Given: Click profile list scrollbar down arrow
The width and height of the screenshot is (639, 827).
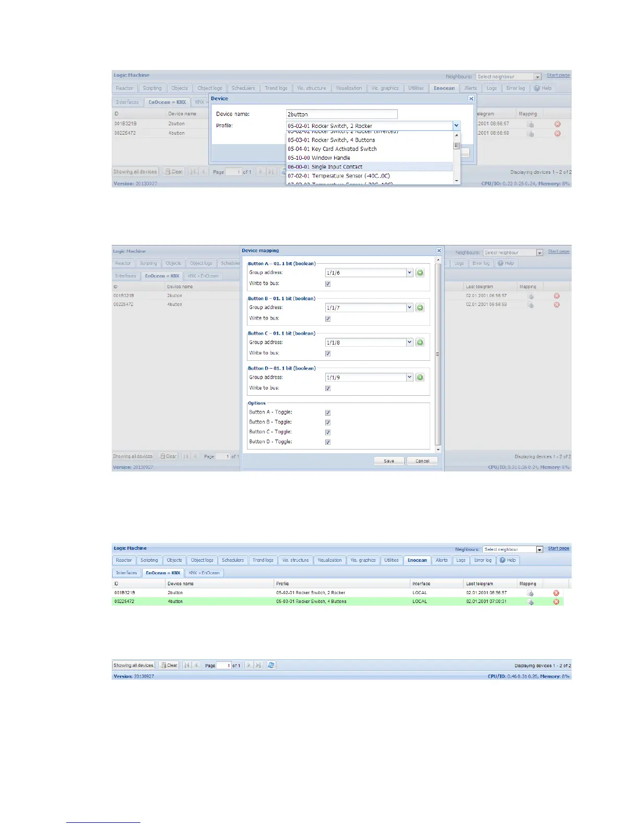Looking at the screenshot, I should point(457,181).
